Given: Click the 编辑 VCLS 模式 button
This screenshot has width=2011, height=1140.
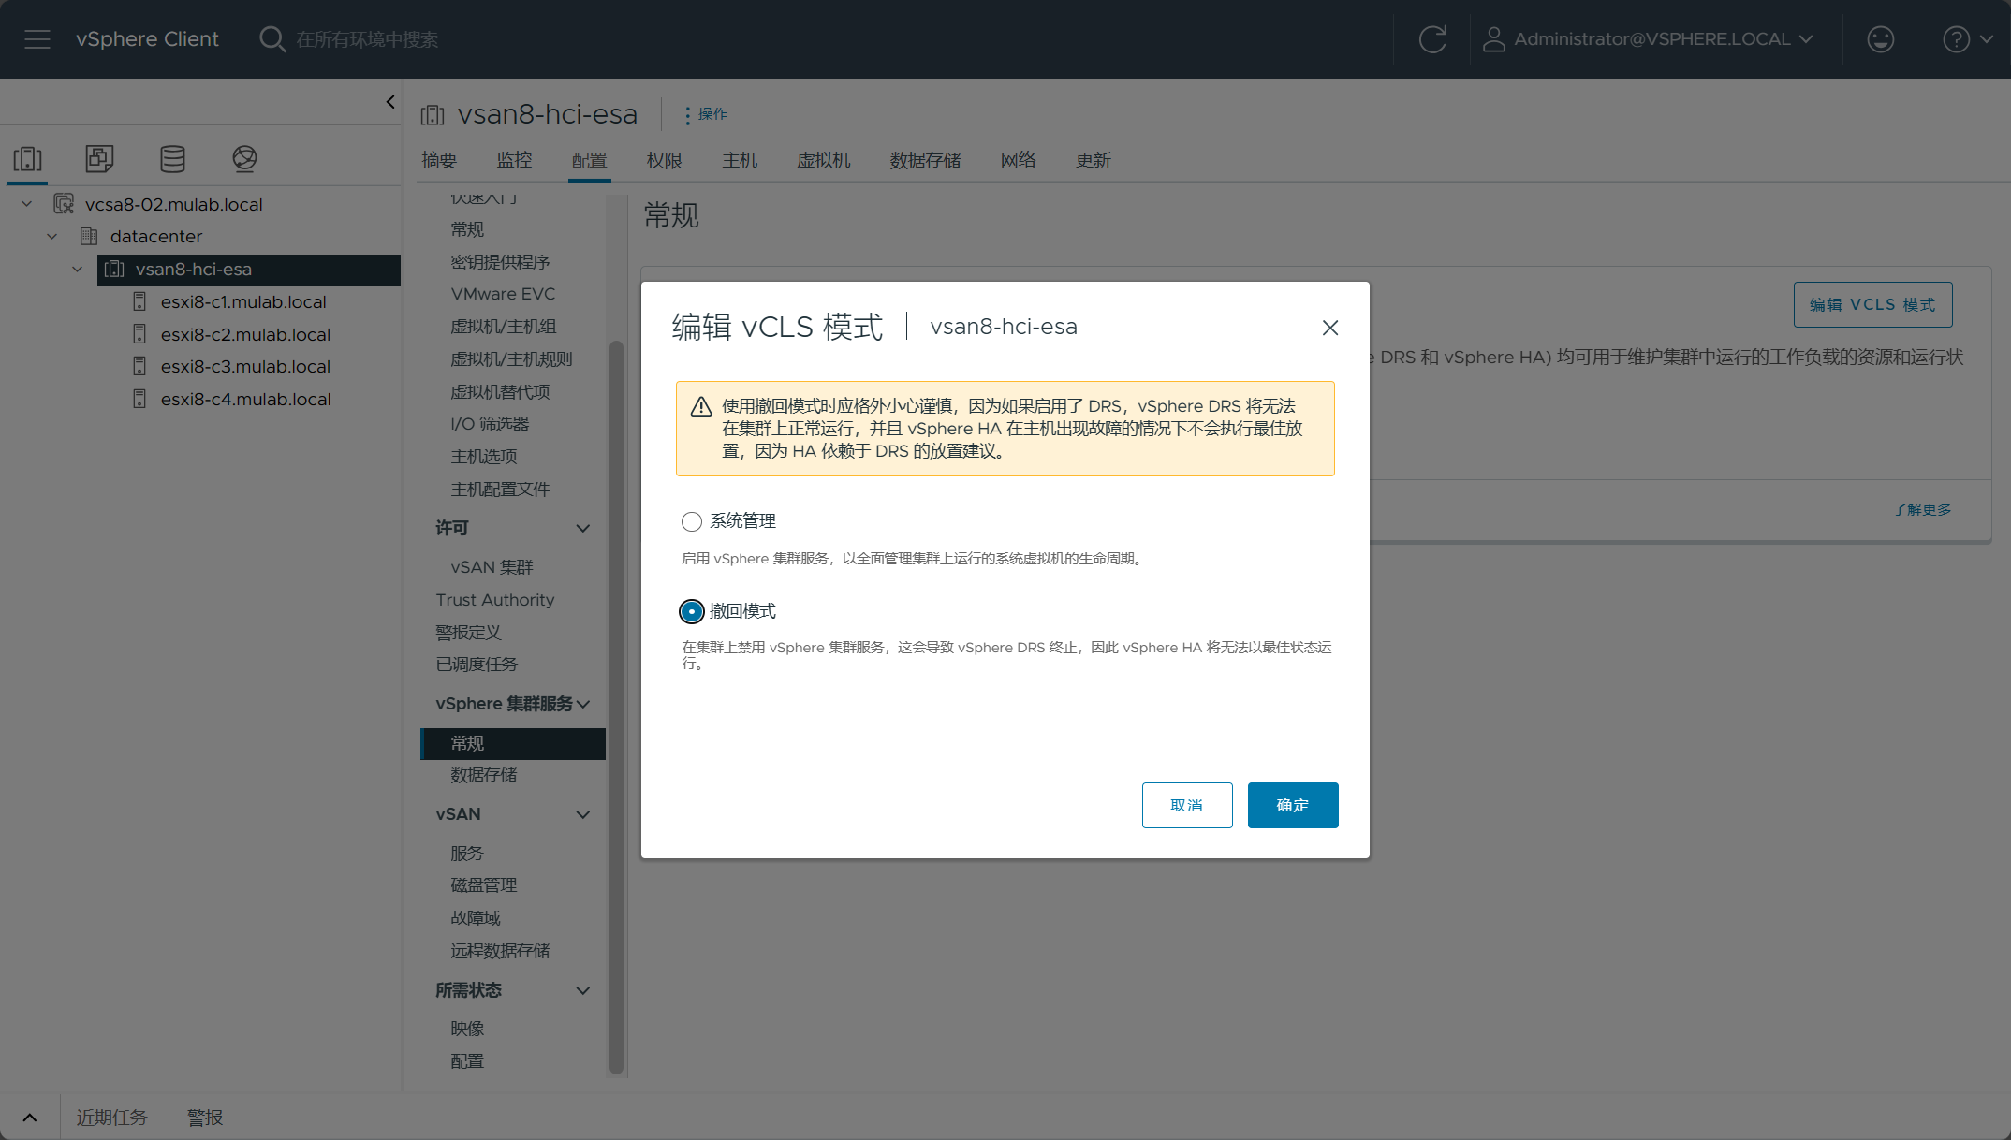Looking at the screenshot, I should (x=1872, y=304).
